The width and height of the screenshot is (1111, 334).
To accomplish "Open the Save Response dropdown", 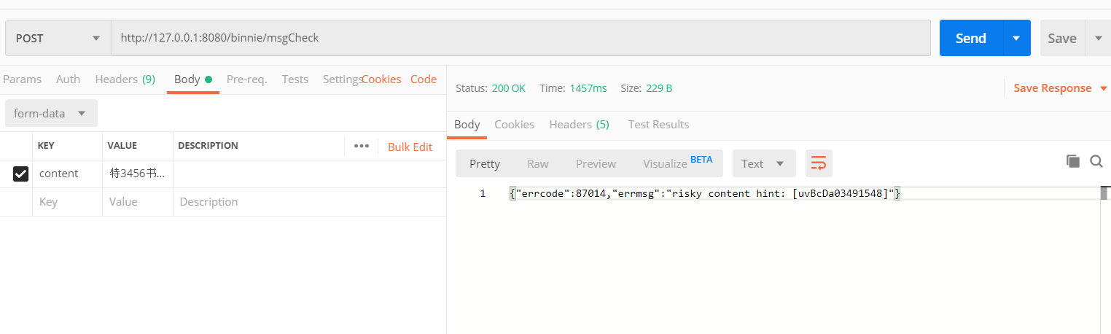I will [x=1060, y=88].
